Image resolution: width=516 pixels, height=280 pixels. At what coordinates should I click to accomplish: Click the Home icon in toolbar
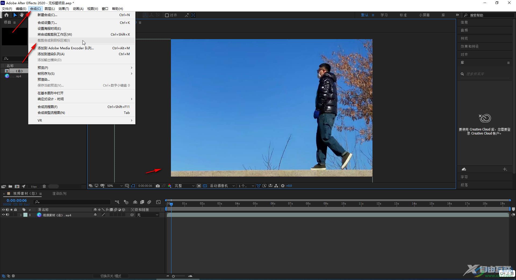point(6,15)
